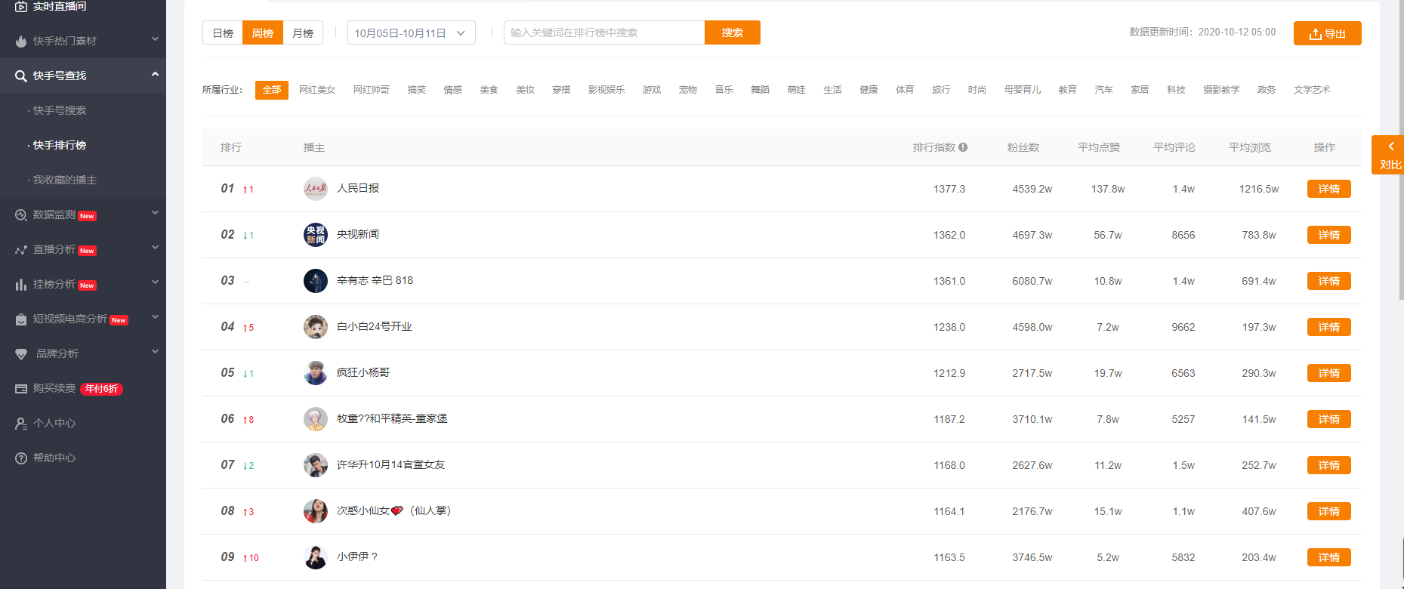Click the 次惑小仙女 avatar

pos(316,511)
